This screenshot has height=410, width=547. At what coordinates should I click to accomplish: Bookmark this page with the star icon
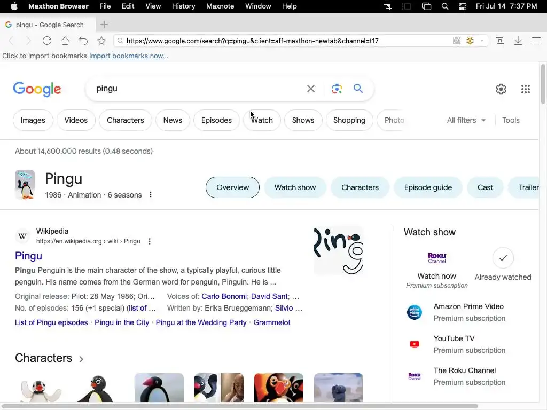point(101,41)
